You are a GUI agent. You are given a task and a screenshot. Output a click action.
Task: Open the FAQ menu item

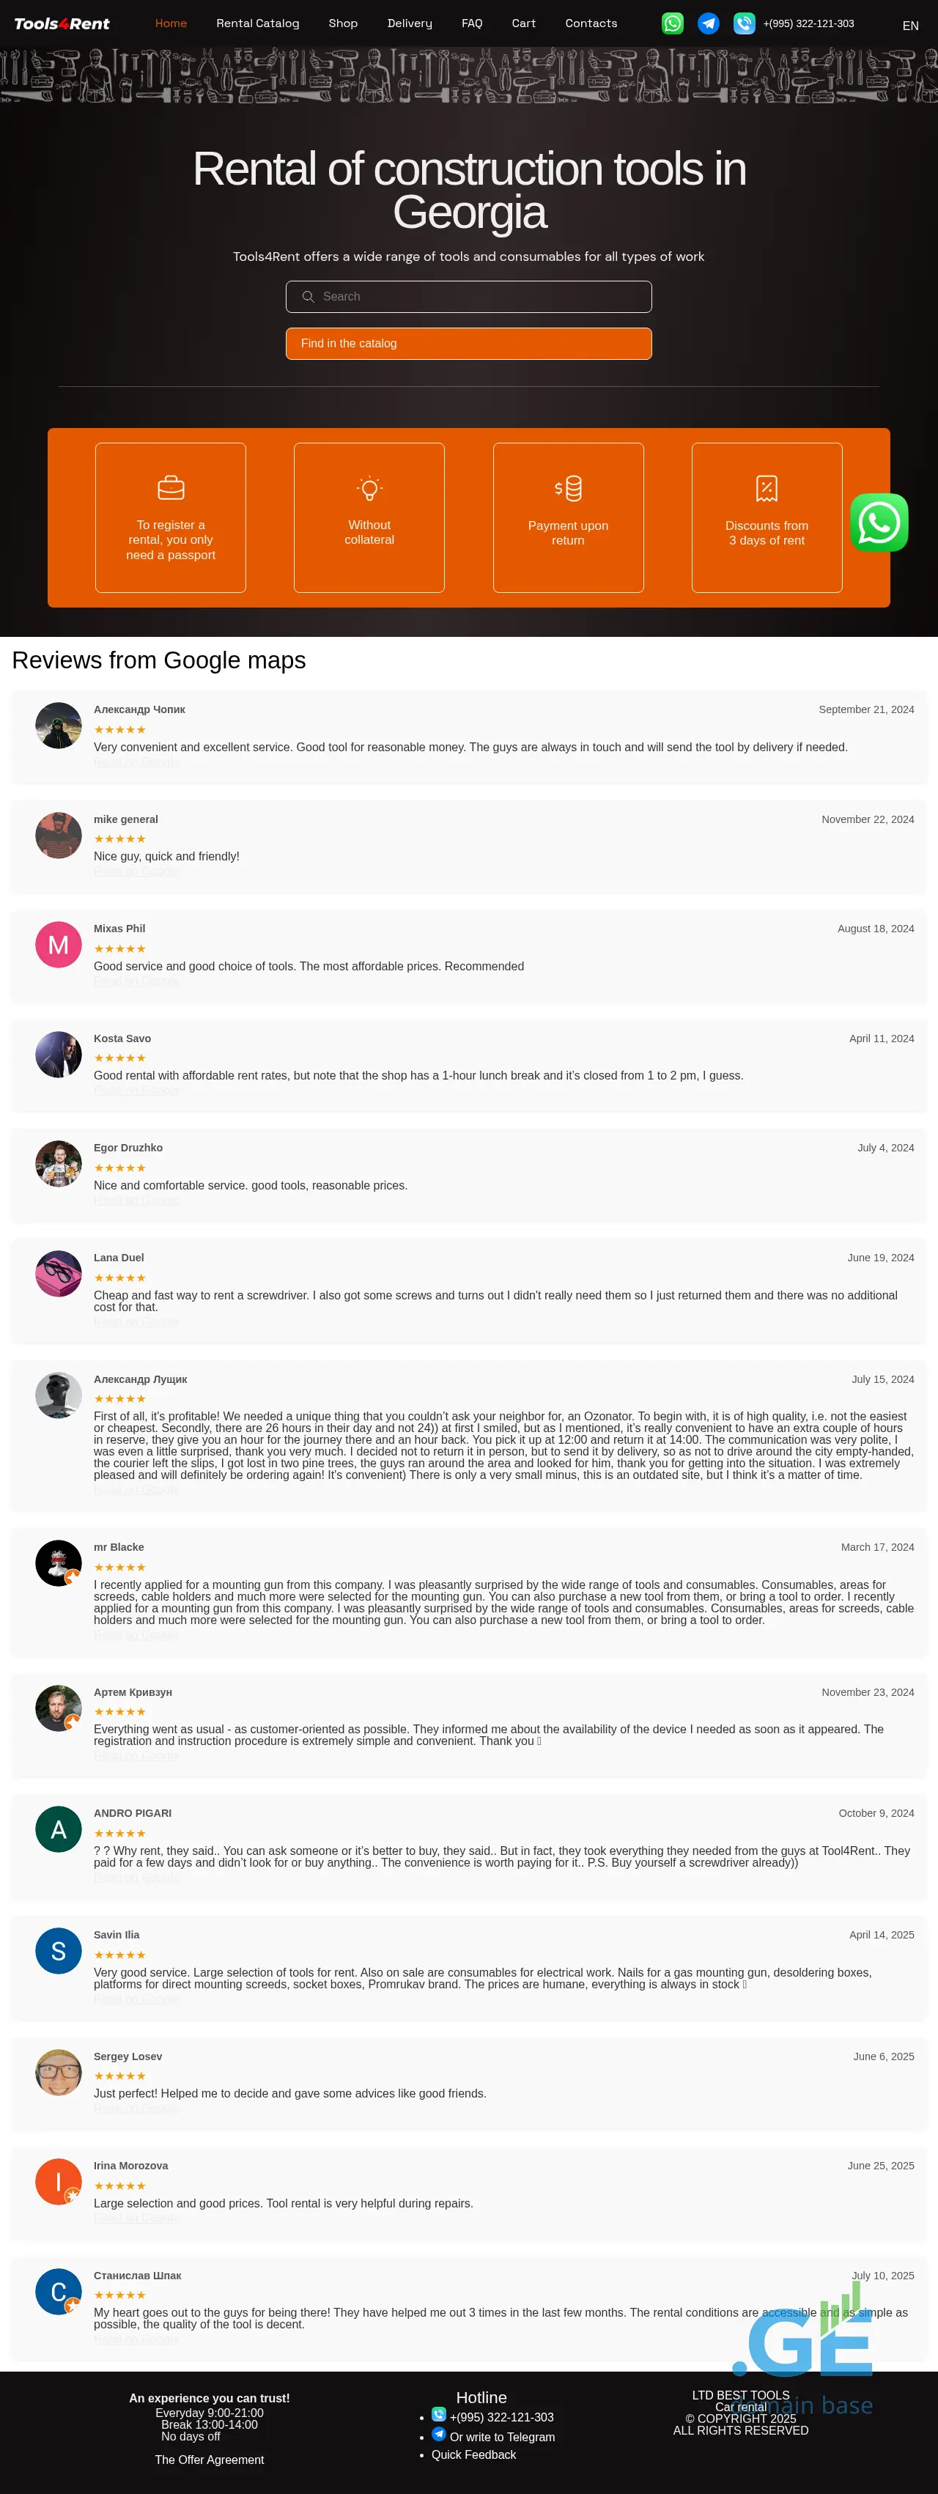471,23
